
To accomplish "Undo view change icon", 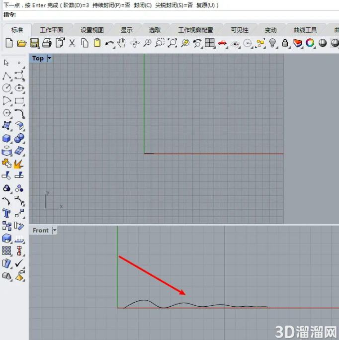I will (x=197, y=43).
